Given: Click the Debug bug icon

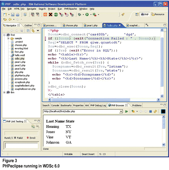Looking at the screenshot, I should click(79, 14).
